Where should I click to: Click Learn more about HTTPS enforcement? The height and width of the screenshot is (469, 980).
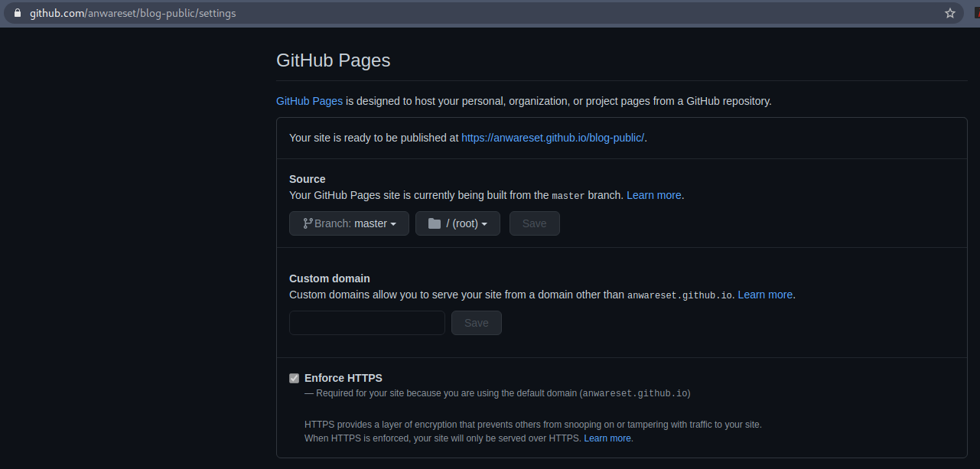click(607, 438)
